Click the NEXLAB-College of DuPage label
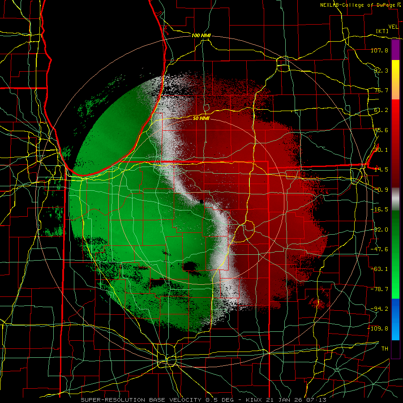The height and width of the screenshot is (403, 403). coord(360,5)
